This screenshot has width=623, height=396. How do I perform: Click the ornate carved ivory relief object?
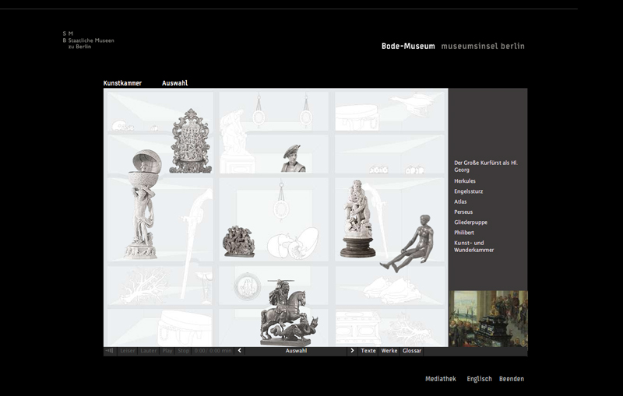click(x=191, y=142)
